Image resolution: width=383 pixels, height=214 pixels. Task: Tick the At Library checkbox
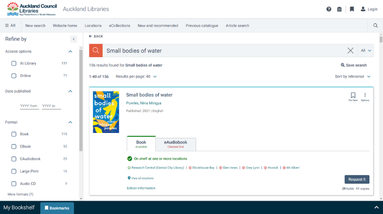click(14, 63)
